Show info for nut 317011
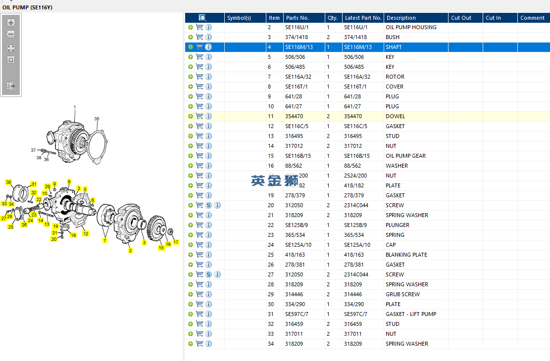This screenshot has height=361, width=550. [208, 334]
